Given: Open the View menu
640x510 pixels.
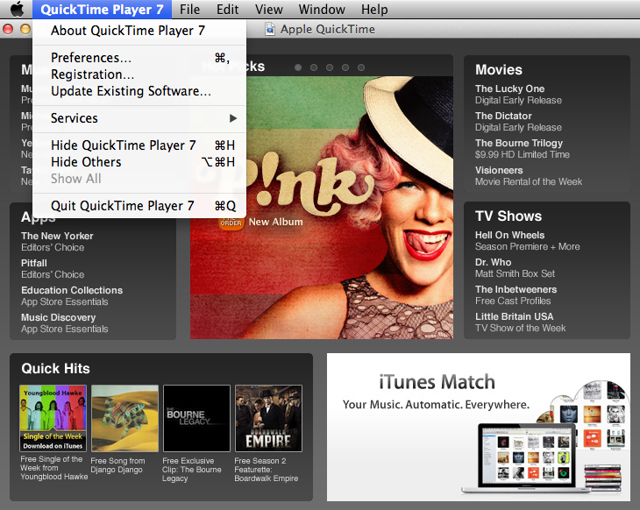Looking at the screenshot, I should pos(268,10).
